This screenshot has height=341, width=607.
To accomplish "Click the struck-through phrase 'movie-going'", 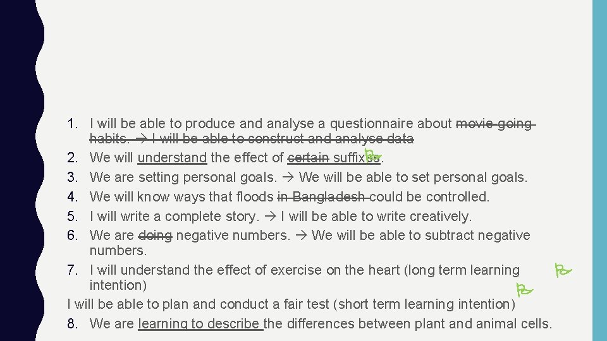I will point(494,124).
